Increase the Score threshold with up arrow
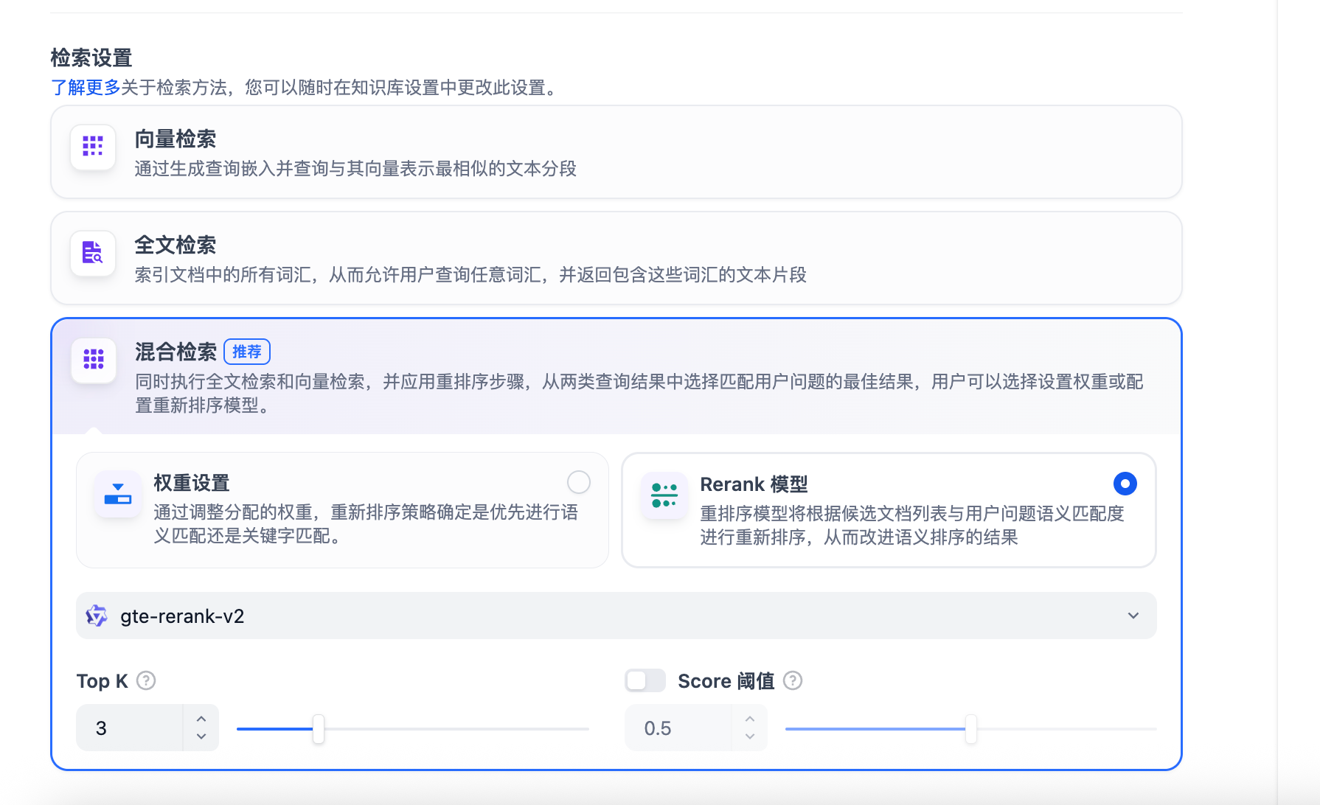The width and height of the screenshot is (1320, 805). tap(750, 719)
